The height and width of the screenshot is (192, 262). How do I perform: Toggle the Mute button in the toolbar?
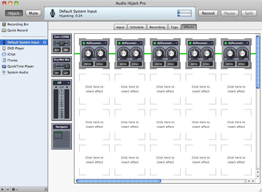pos(33,13)
